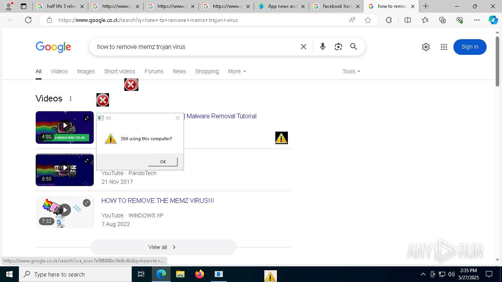Viewport: 502px width, 282px height.
Task: Open volume control in tray
Action: [x=451, y=274]
